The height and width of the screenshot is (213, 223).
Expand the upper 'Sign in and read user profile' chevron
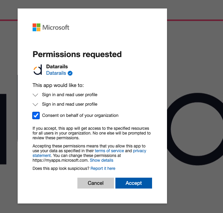[x=35, y=95]
